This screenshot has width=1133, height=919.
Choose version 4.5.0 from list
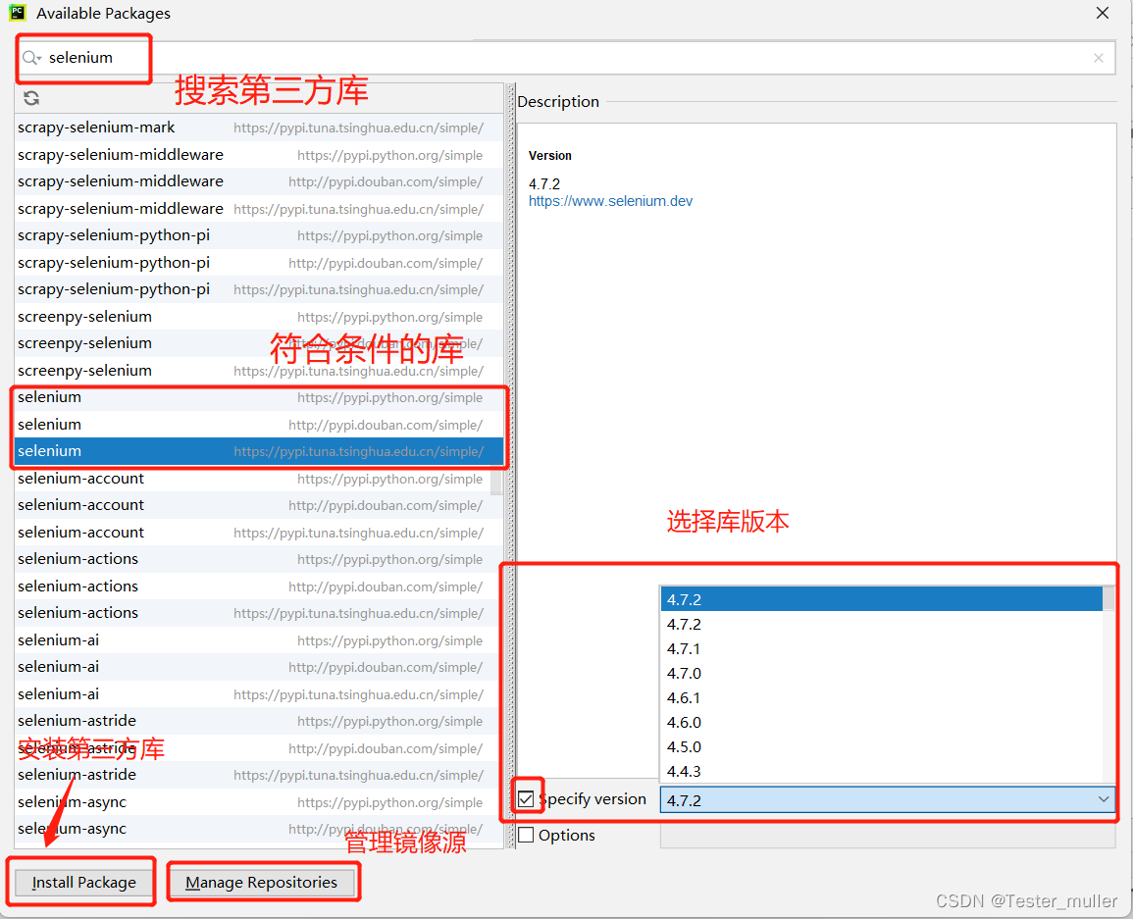pos(881,747)
